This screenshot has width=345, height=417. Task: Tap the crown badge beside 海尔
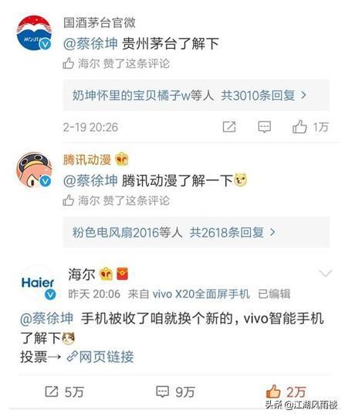[106, 274]
